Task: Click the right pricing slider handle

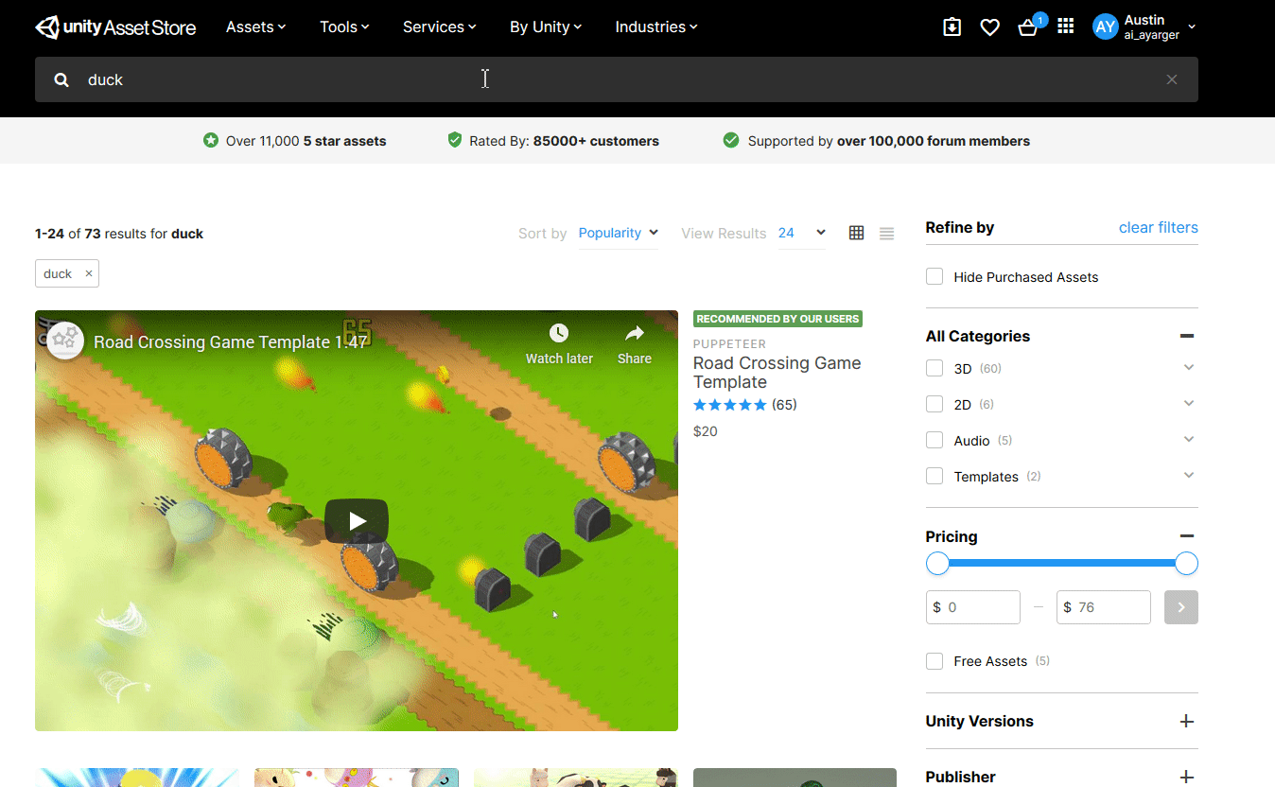Action: point(1186,564)
